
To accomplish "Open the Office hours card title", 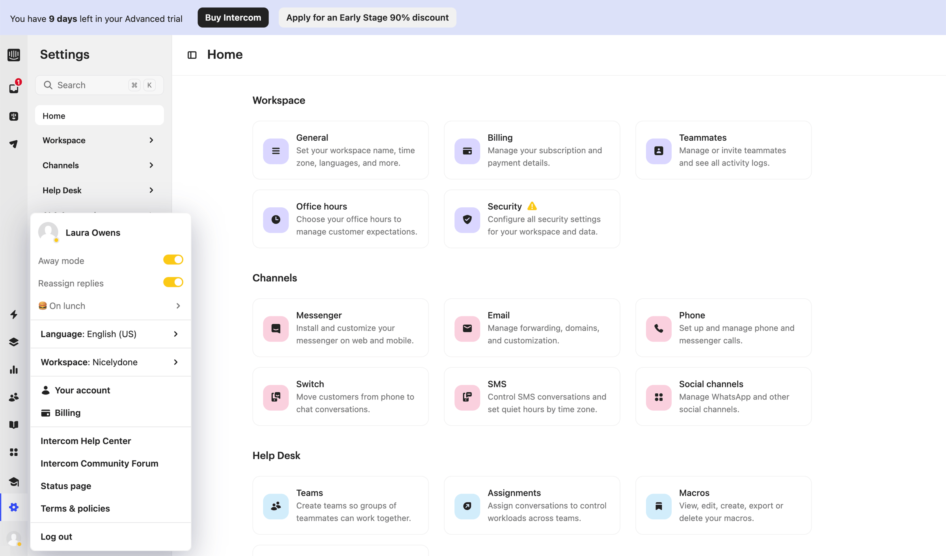I will pyautogui.click(x=322, y=206).
